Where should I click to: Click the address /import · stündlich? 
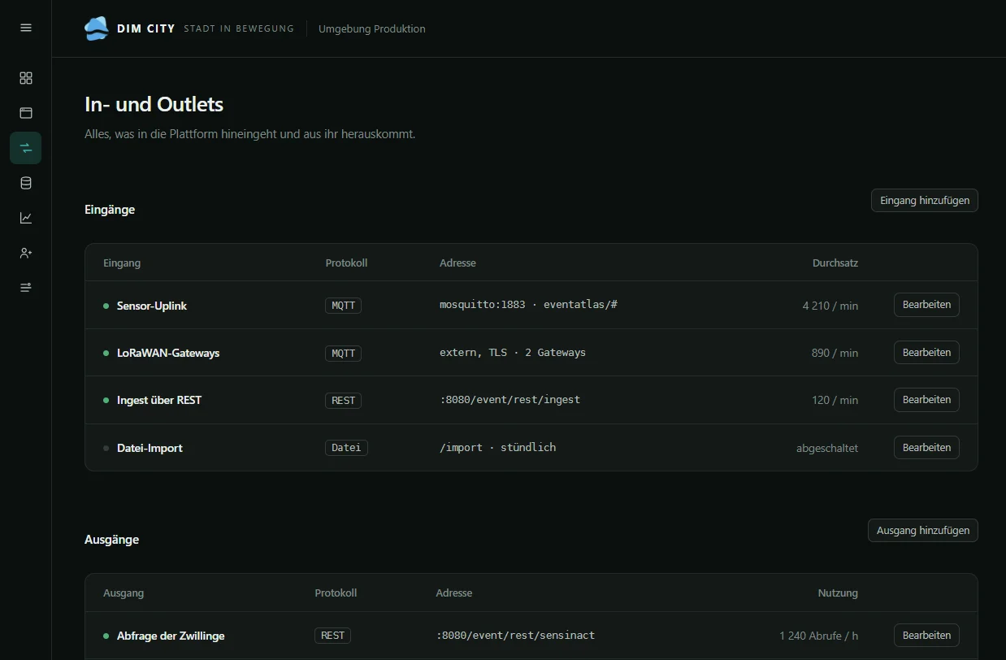click(x=498, y=448)
